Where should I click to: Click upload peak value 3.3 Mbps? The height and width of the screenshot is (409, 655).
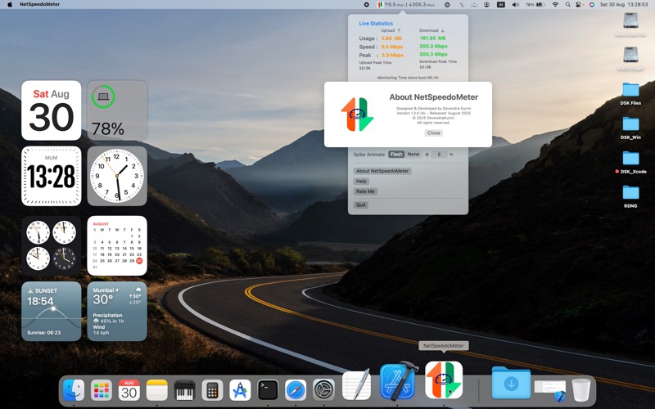(x=392, y=55)
